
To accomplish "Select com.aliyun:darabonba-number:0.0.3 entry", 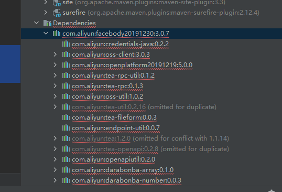I will (x=127, y=180).
